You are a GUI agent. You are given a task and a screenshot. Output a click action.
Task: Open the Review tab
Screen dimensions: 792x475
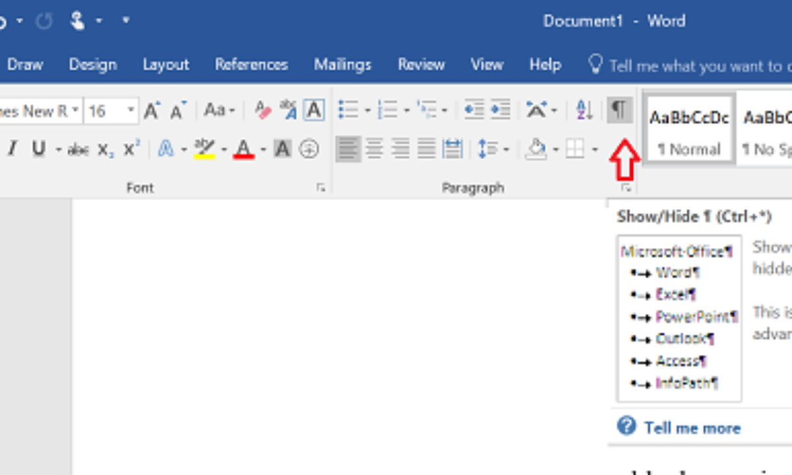tap(421, 65)
